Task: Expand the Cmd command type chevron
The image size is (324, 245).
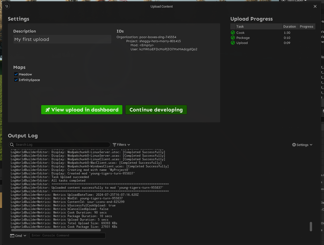Action: click(25, 236)
